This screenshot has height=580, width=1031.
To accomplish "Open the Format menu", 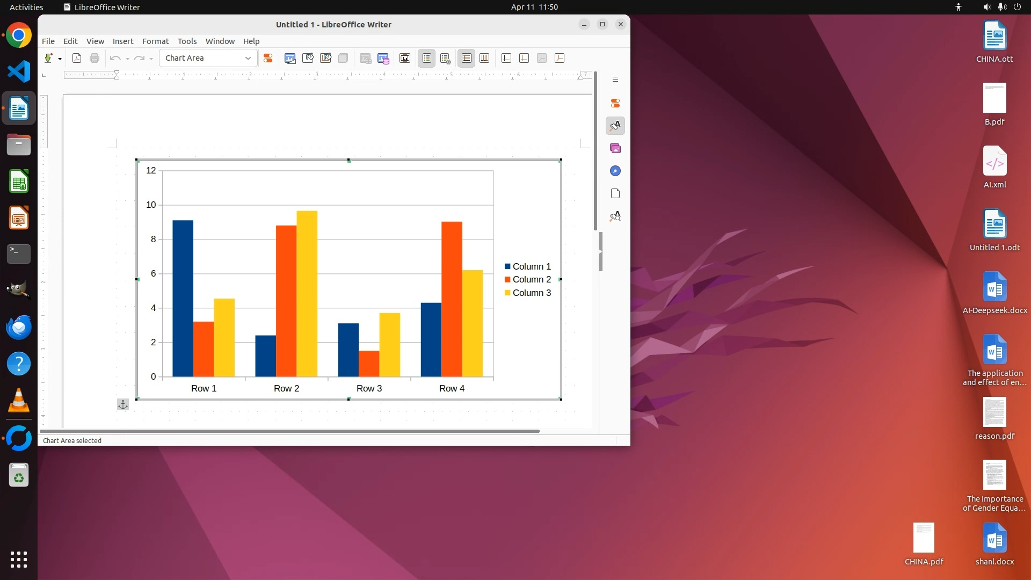I will pyautogui.click(x=155, y=41).
